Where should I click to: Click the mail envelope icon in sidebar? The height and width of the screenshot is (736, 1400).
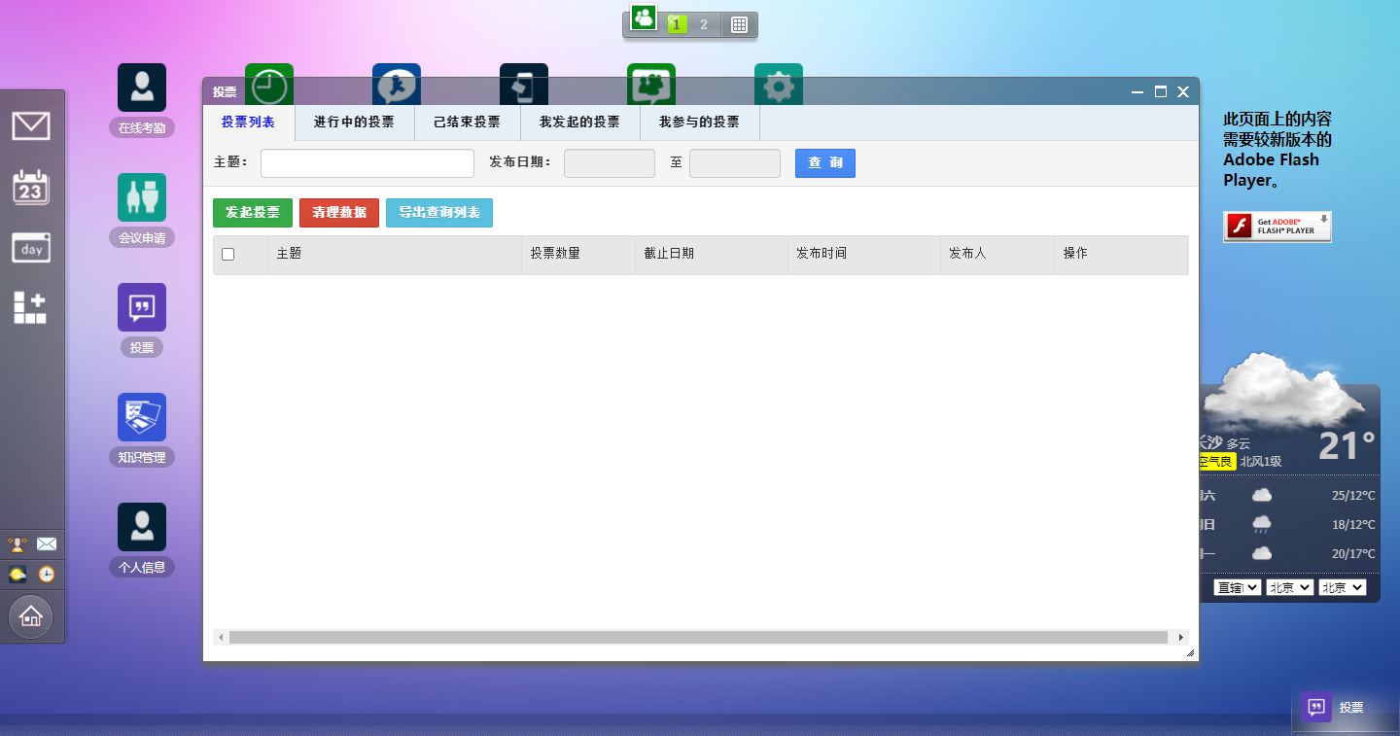tap(32, 125)
